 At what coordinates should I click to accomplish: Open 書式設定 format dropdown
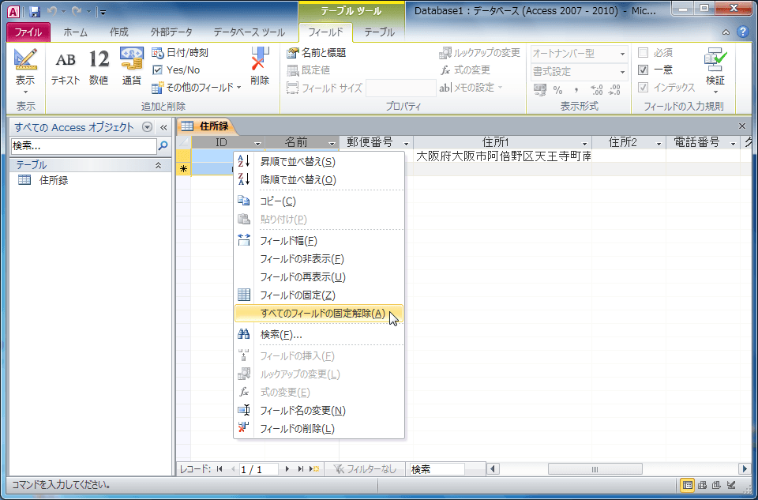623,72
